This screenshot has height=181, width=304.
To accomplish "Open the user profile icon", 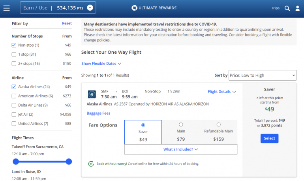I will (298, 8).
